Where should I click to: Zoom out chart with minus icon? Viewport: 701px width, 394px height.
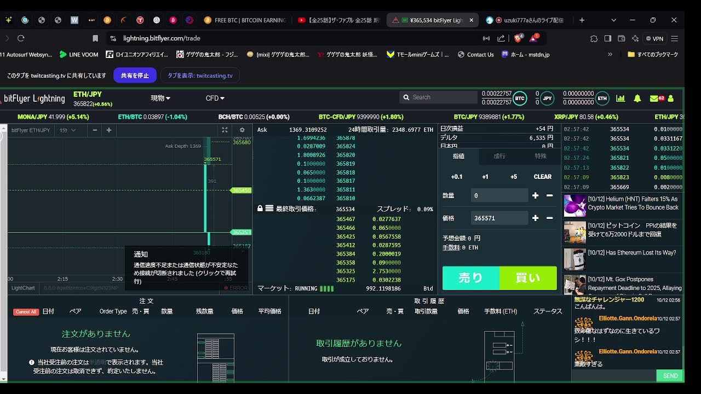tap(95, 130)
